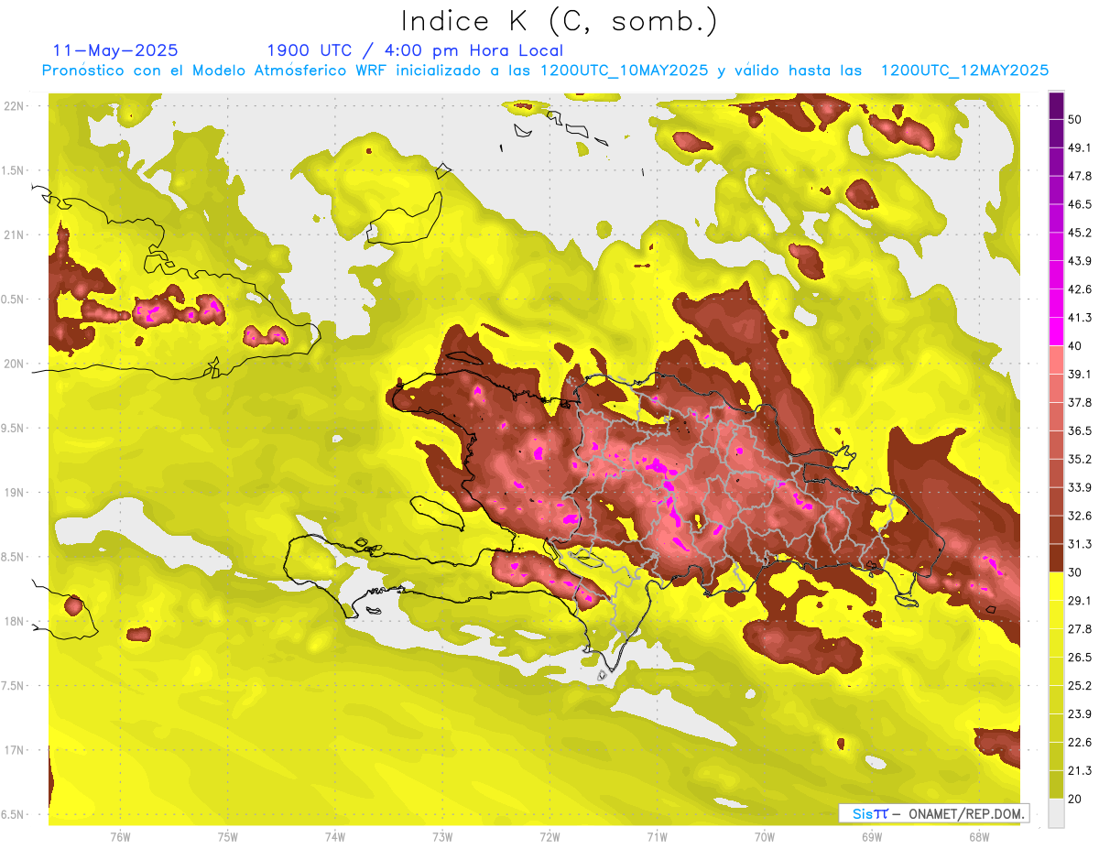This screenshot has width=1099, height=849.
Task: Click the '35.2' color scale label
Action: (x=1080, y=460)
